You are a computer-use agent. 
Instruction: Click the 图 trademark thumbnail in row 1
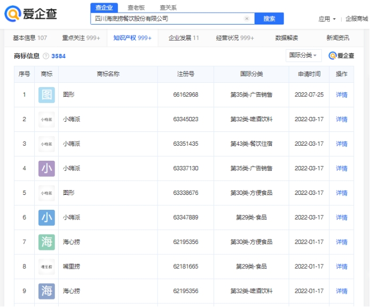click(x=46, y=95)
